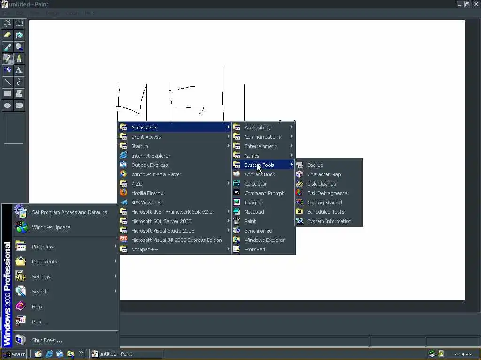Select the Line tool
The width and height of the screenshot is (481, 360).
coord(8,82)
